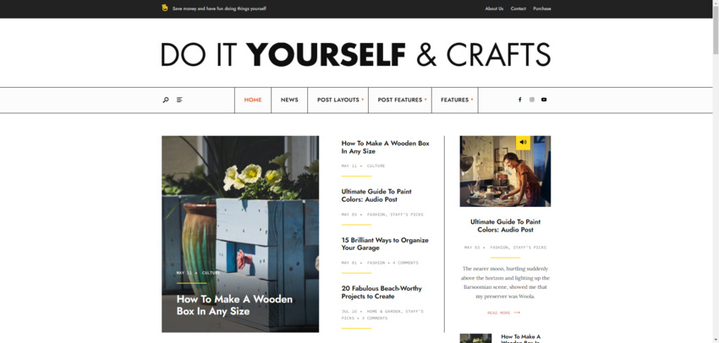Click Fashion, Staff's Picks tags in sidebar
Screen dimensions: 719x343
coord(519,248)
